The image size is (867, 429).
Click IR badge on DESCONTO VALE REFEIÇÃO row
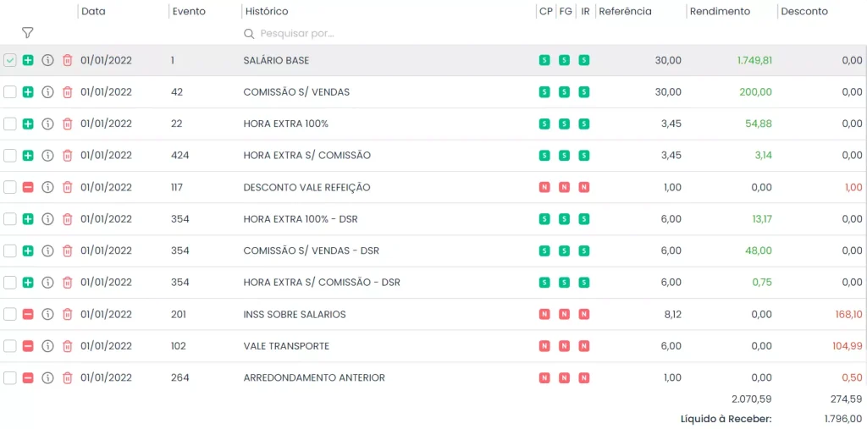(584, 187)
